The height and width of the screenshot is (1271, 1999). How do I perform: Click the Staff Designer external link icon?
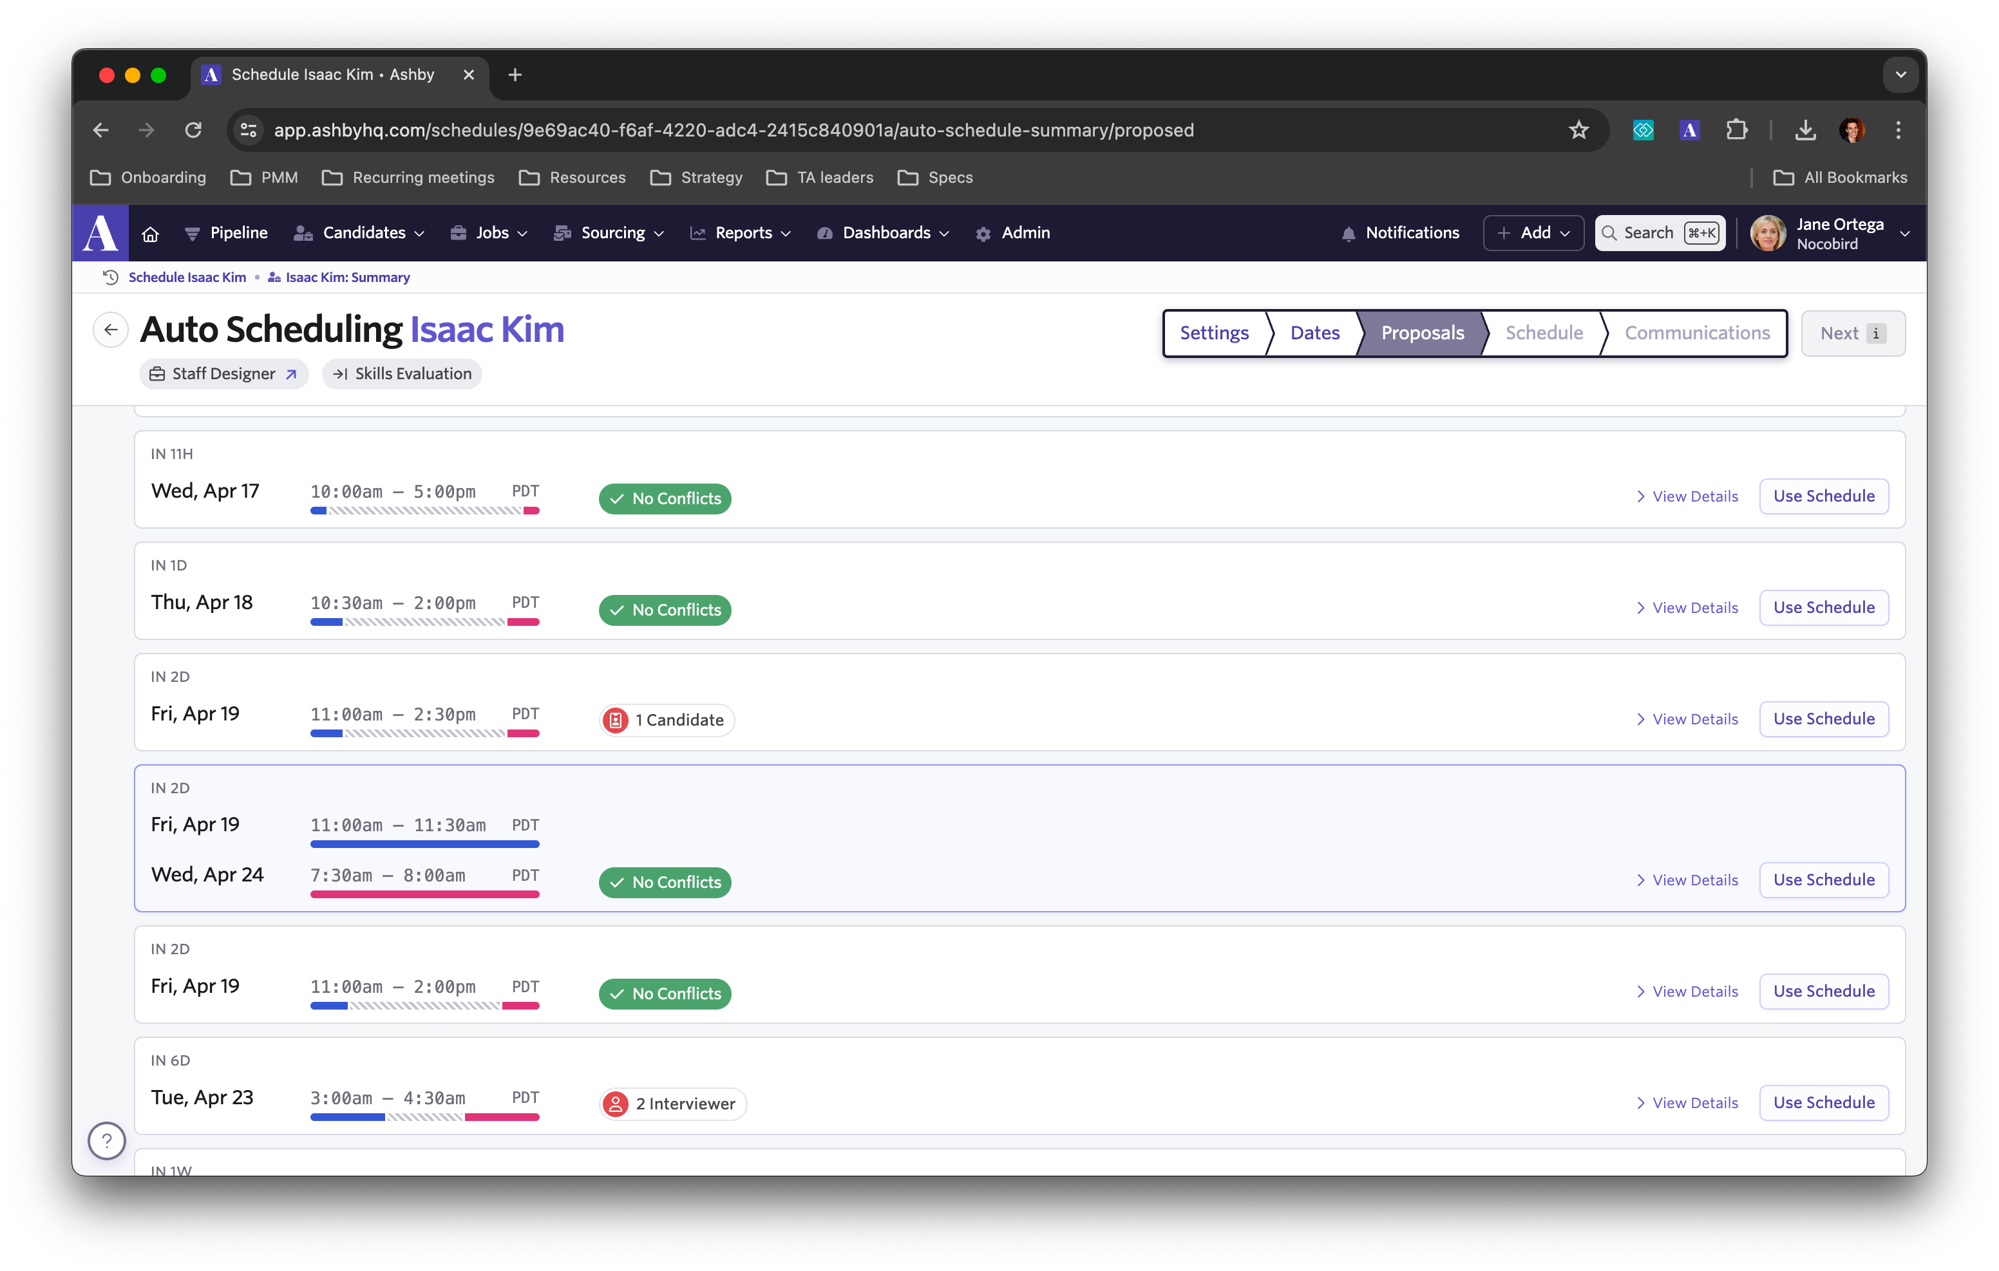[x=290, y=373]
